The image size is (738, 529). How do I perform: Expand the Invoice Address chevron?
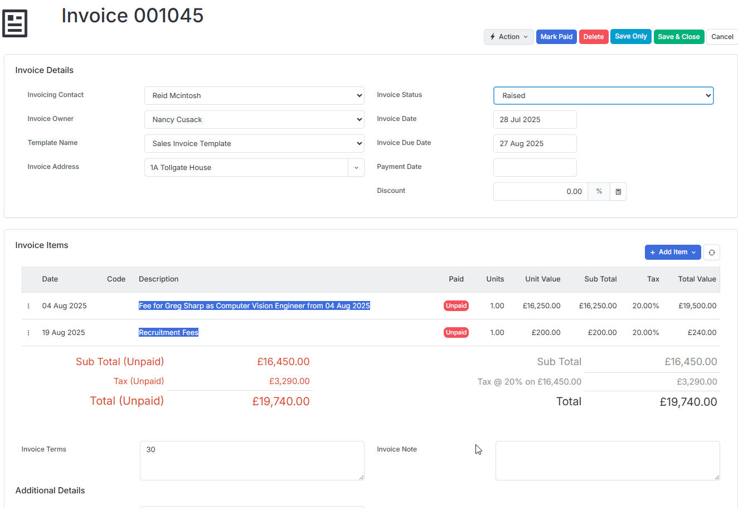point(356,168)
